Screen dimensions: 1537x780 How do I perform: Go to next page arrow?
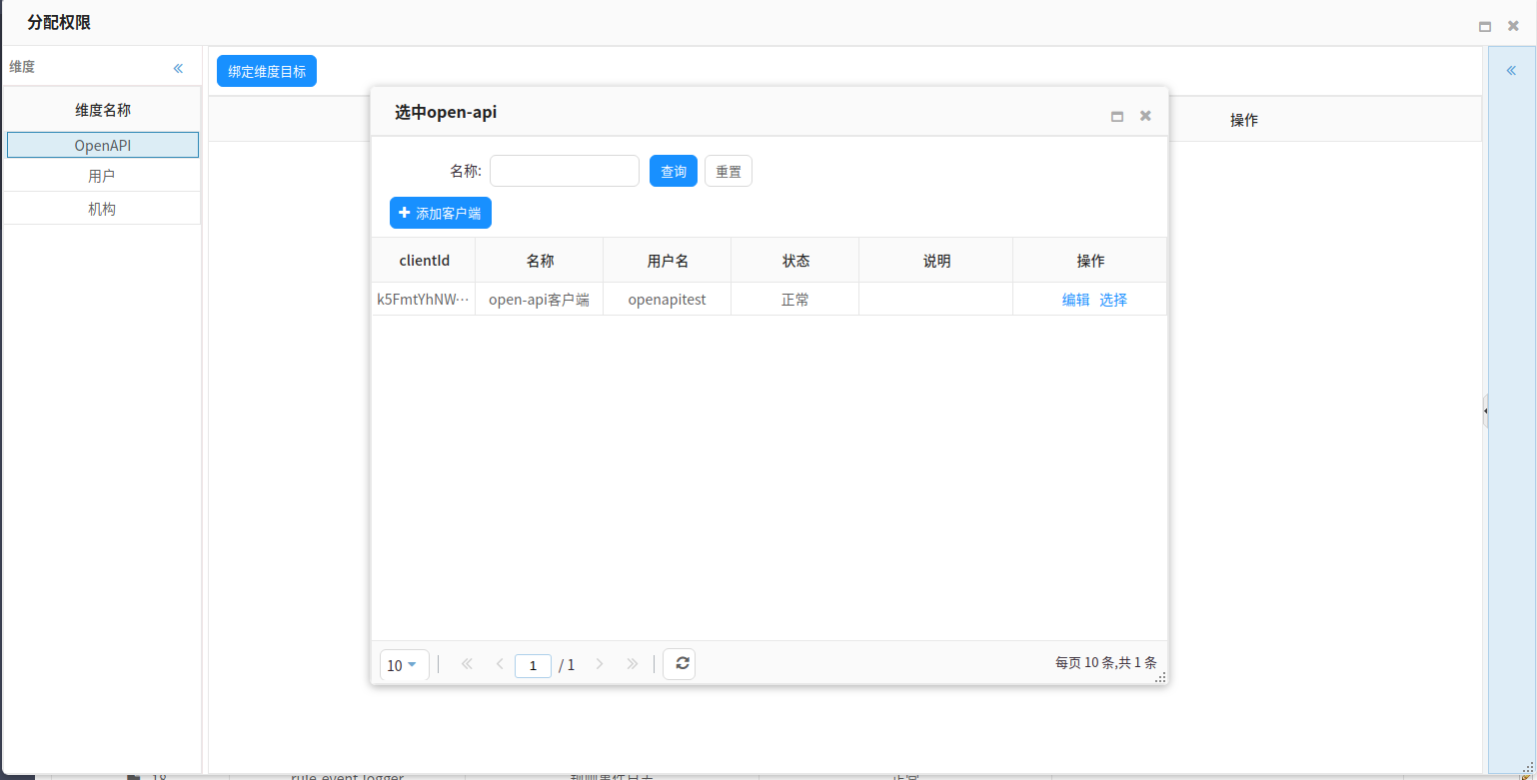click(600, 664)
